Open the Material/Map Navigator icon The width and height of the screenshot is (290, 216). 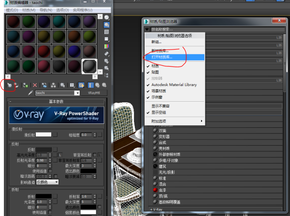tap(106, 75)
